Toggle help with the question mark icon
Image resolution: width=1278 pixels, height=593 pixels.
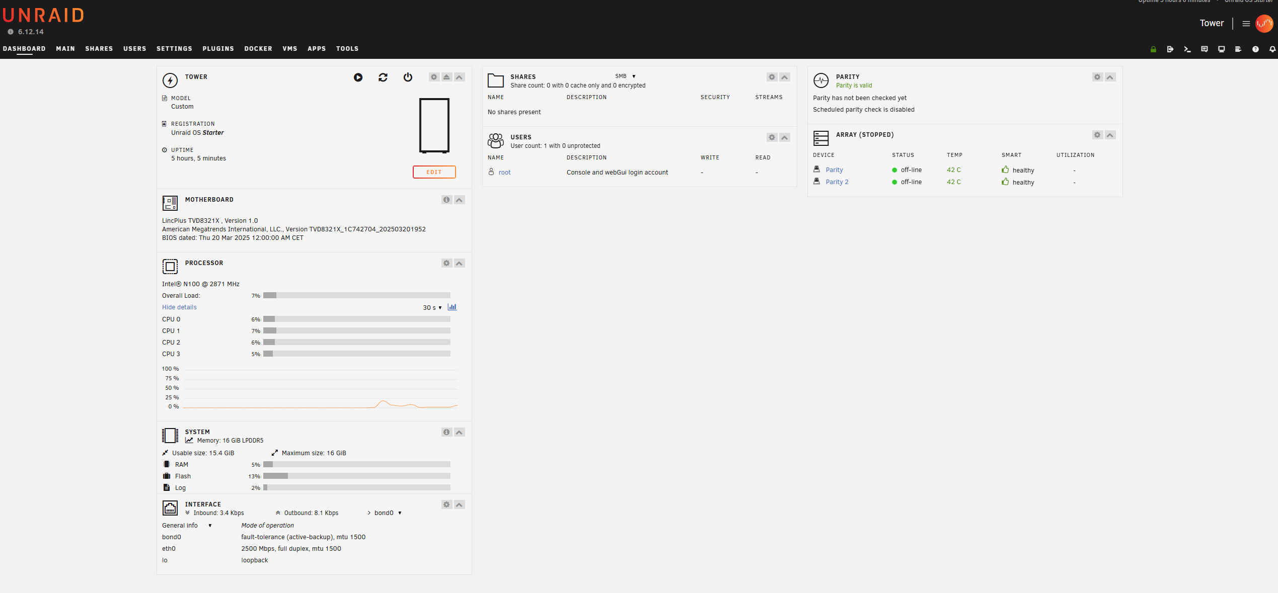point(1255,49)
